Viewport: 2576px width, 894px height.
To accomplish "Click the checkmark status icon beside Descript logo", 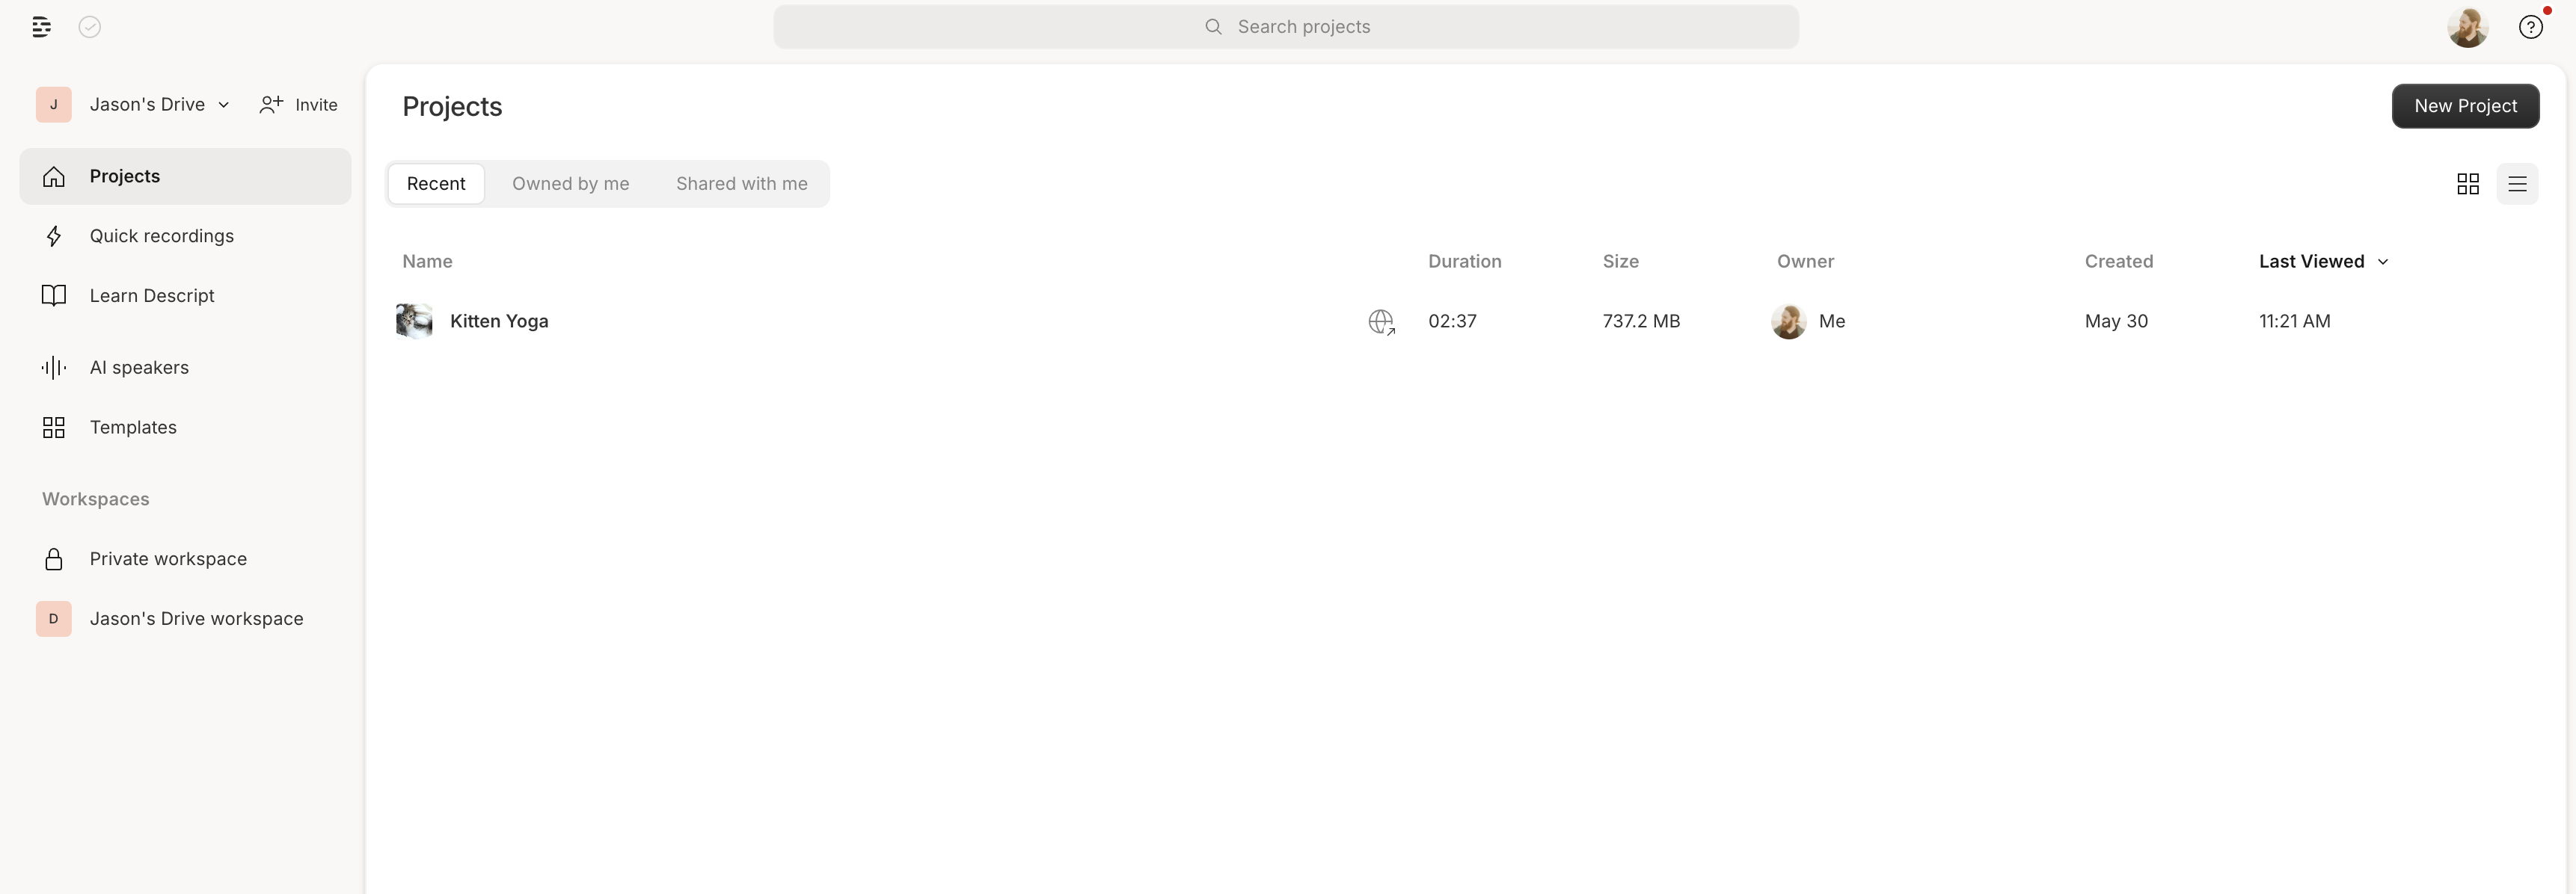I will [x=89, y=27].
